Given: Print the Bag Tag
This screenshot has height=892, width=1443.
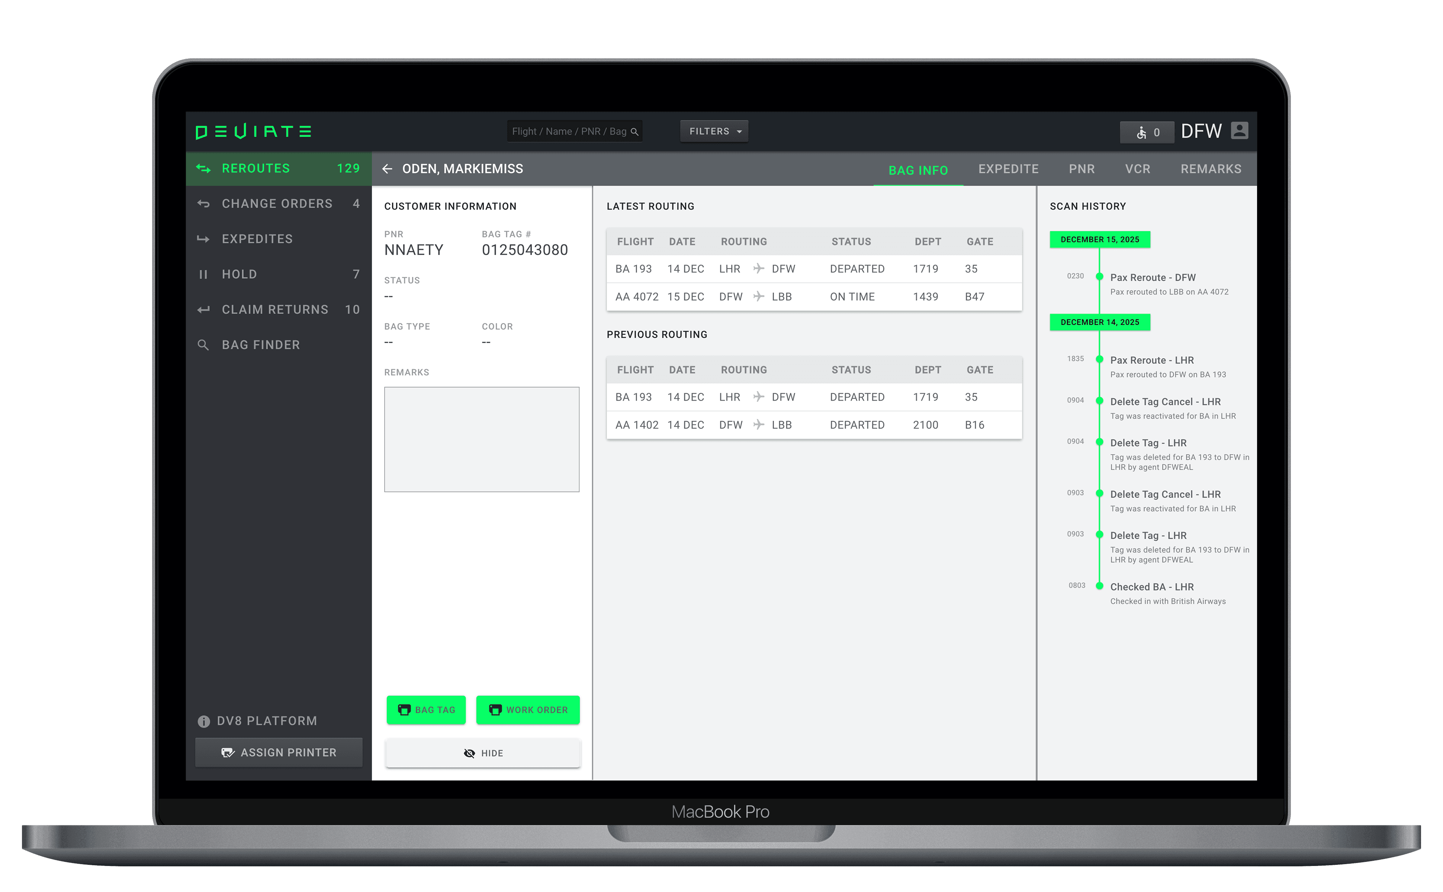Looking at the screenshot, I should 426,710.
